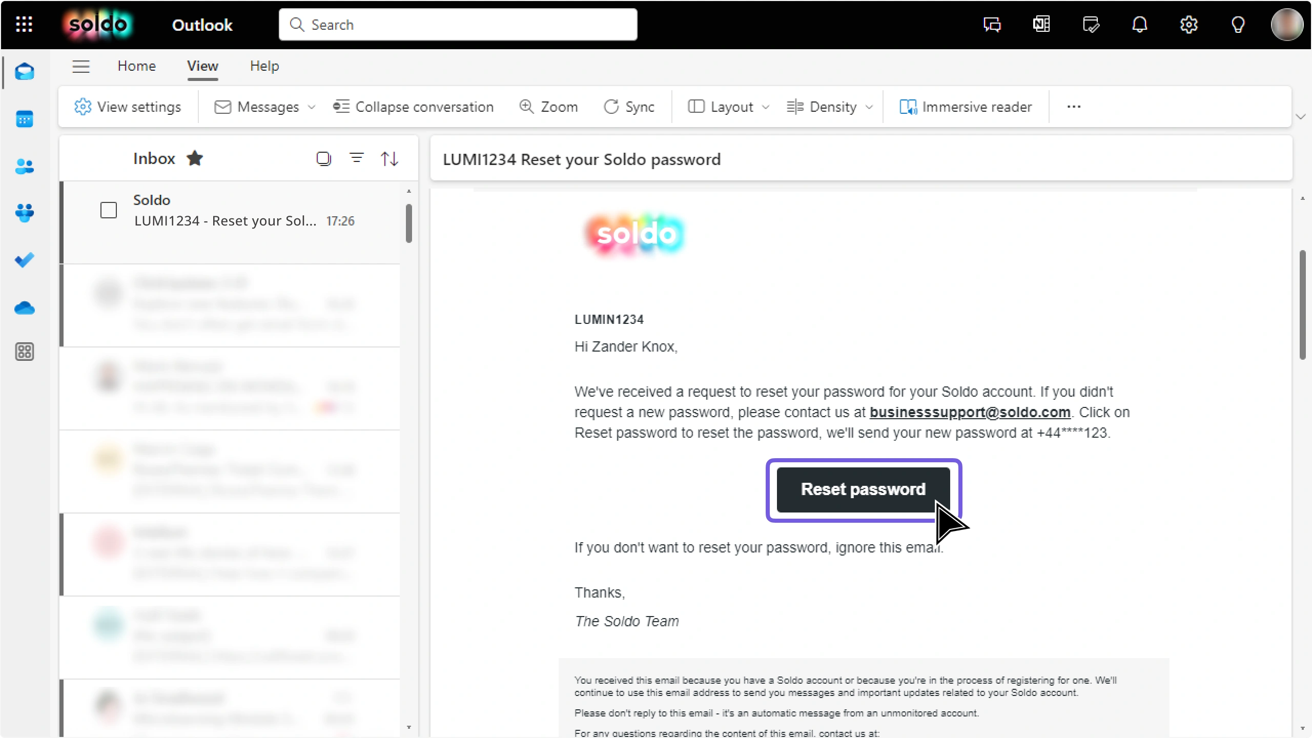
Task: Open notifications using the bell icon
Action: pos(1139,24)
